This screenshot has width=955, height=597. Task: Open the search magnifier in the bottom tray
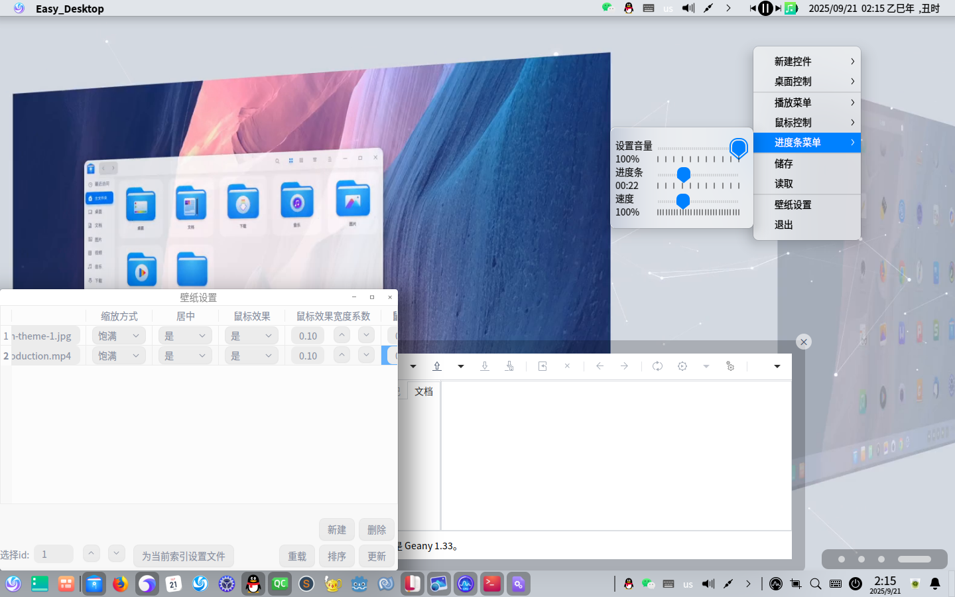click(816, 584)
